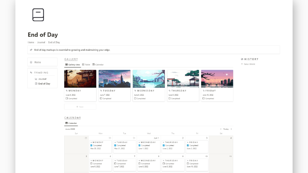
Task: Check Completed on the Monday gallery card
Action: 67,99
